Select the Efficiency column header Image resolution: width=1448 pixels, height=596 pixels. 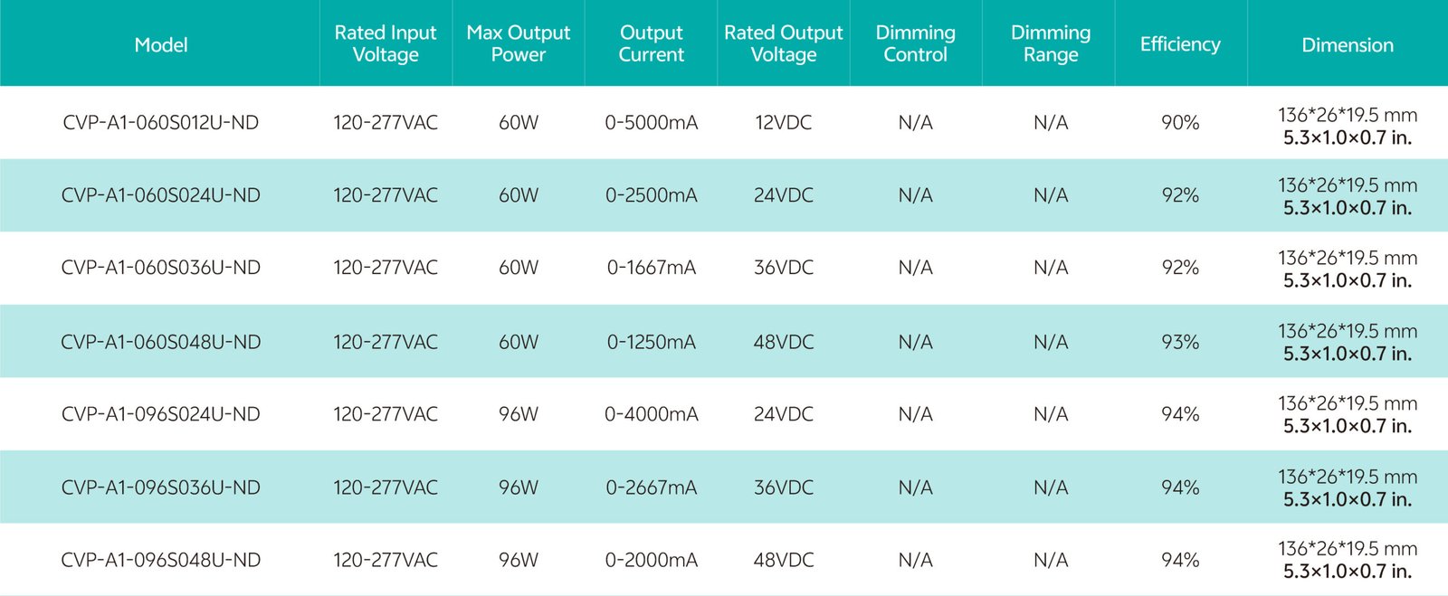[x=1180, y=44]
